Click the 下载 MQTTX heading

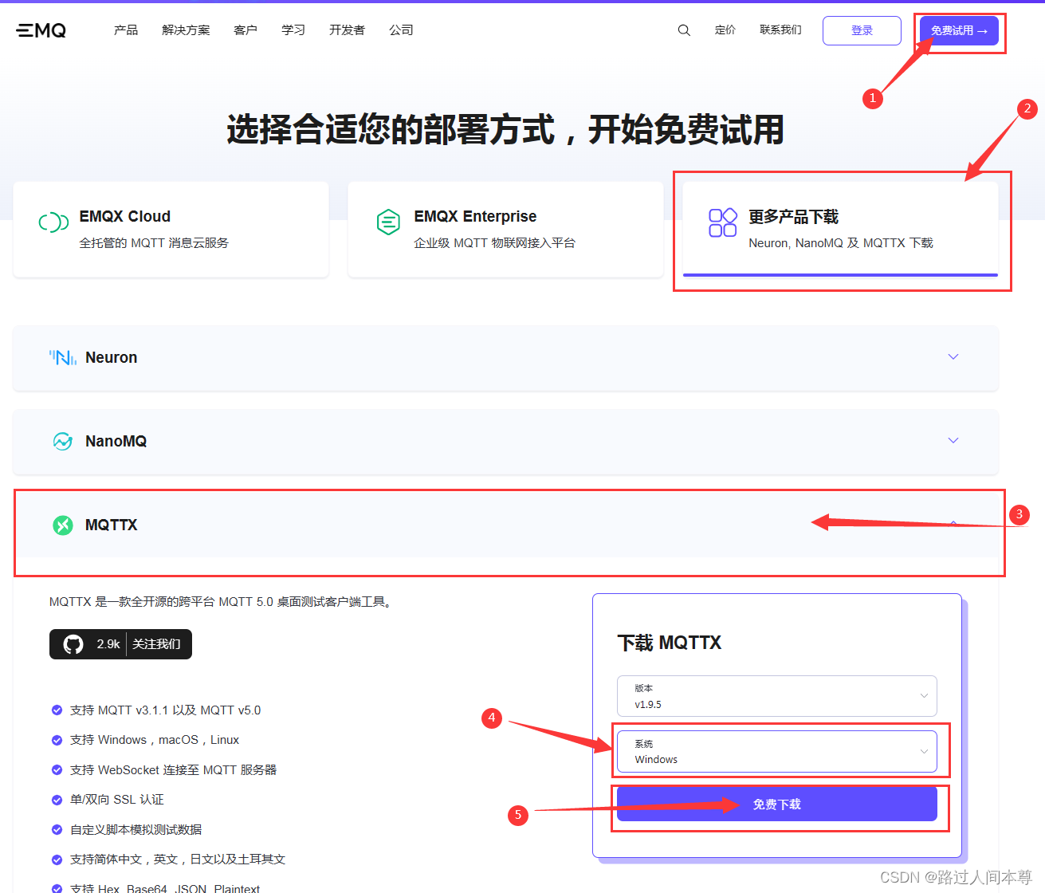click(x=670, y=643)
